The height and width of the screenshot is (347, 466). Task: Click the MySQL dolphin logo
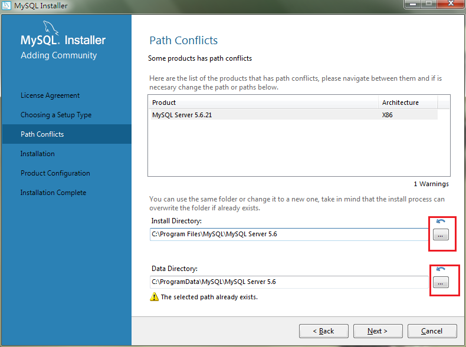(x=51, y=28)
